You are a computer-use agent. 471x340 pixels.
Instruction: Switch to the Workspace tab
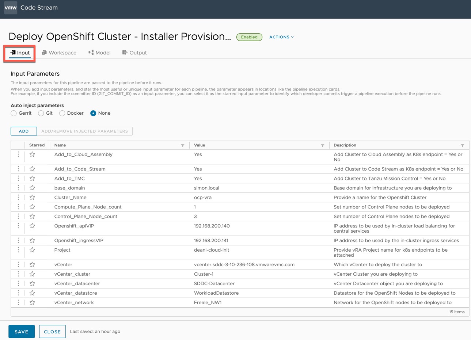pyautogui.click(x=59, y=53)
